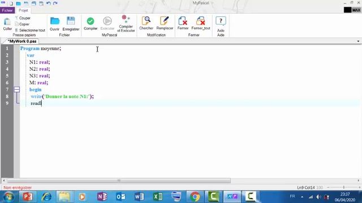Click the 'begin' keyword on line 7
Screen dimensions: 362x203
tap(35, 90)
